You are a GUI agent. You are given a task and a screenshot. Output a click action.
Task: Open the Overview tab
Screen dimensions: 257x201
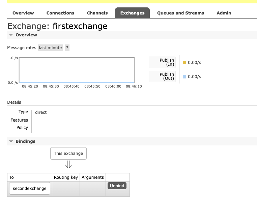23,13
